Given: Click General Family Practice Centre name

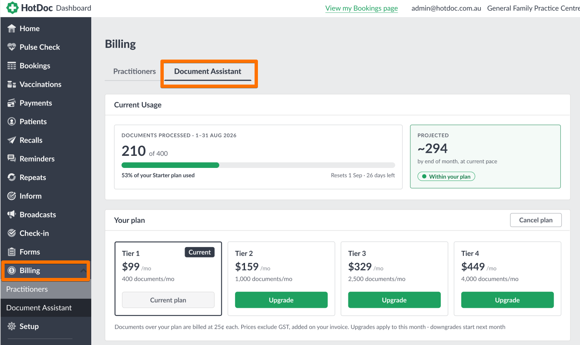Looking at the screenshot, I should [533, 8].
